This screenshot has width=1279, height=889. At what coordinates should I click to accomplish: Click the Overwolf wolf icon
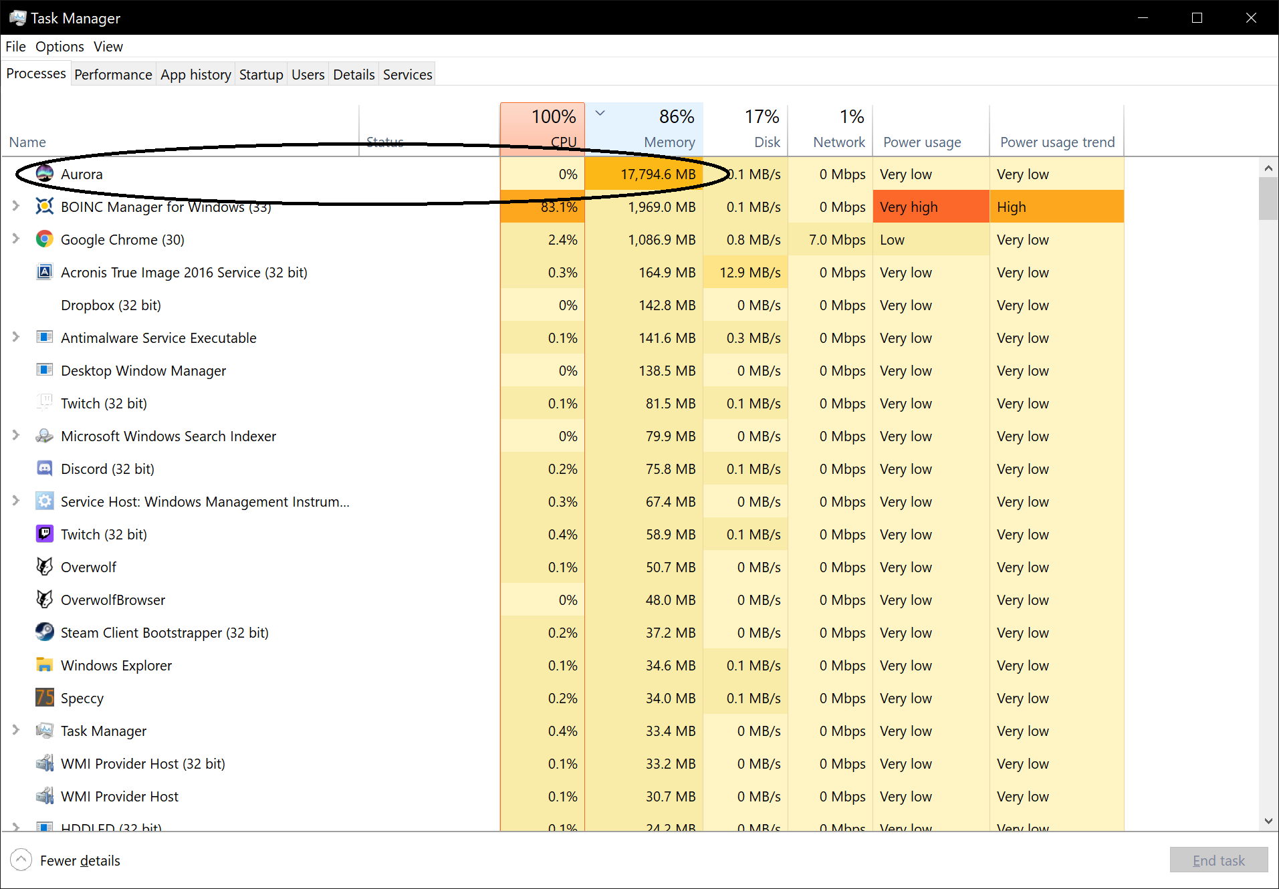pyautogui.click(x=45, y=567)
